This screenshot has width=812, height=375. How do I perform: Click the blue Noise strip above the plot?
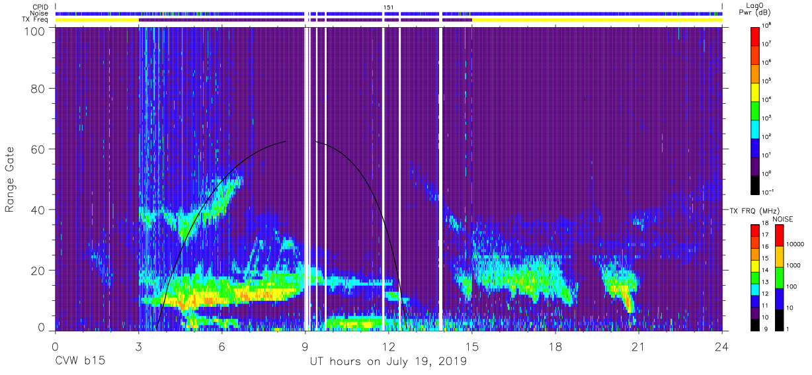click(x=389, y=13)
